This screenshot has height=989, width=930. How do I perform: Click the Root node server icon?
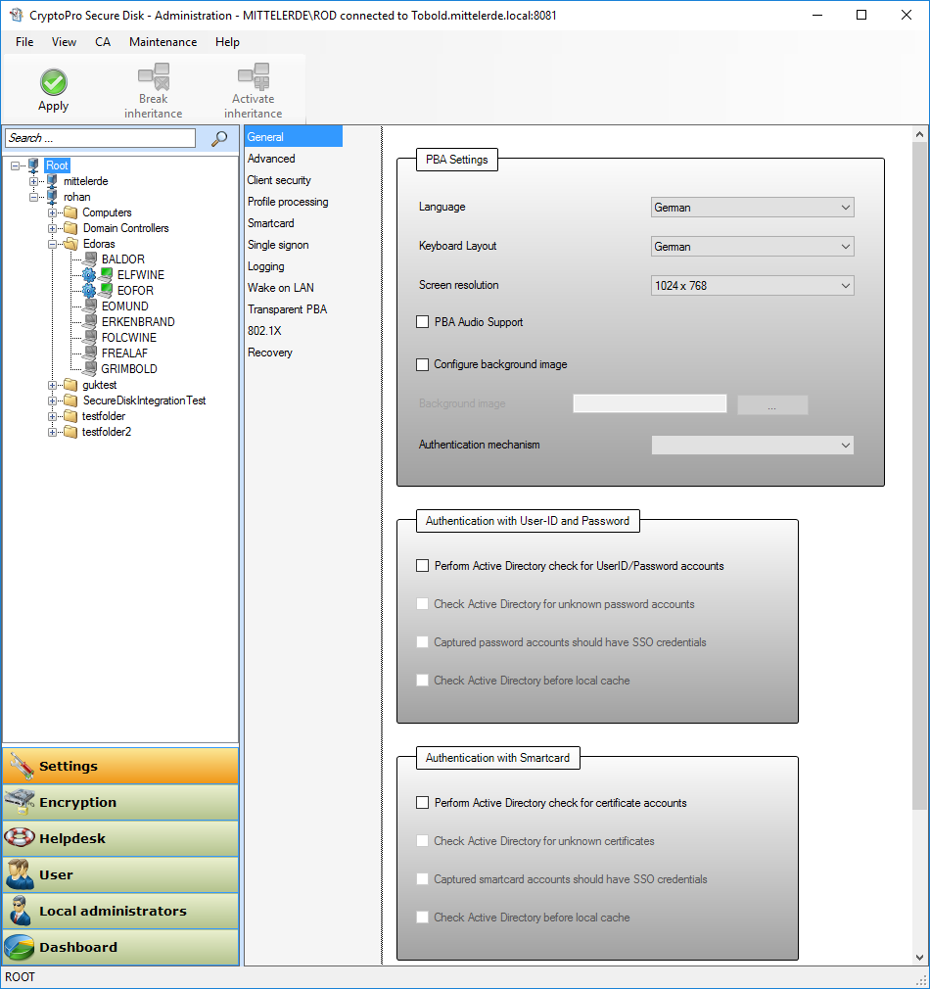click(34, 165)
